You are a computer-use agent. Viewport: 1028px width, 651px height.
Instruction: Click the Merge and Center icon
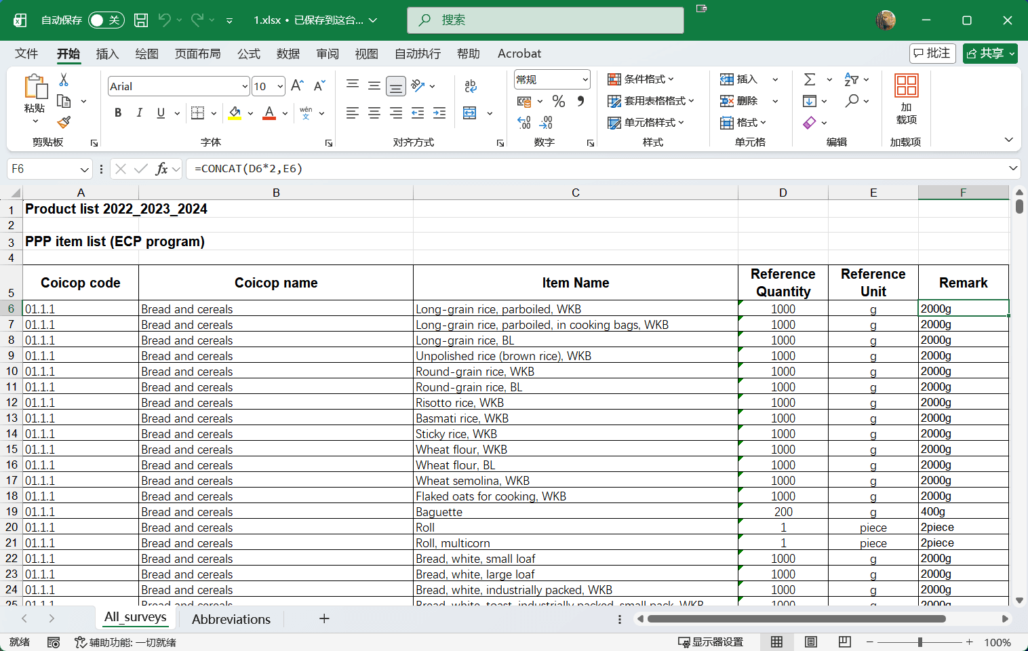(470, 113)
